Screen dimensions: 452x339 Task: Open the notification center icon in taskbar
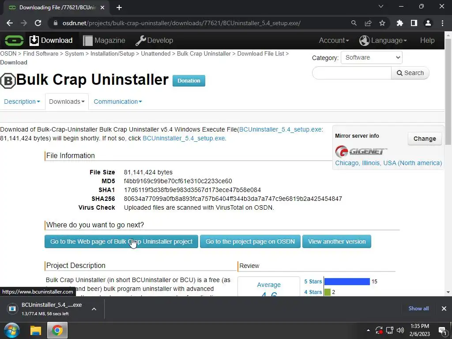[x=442, y=331]
